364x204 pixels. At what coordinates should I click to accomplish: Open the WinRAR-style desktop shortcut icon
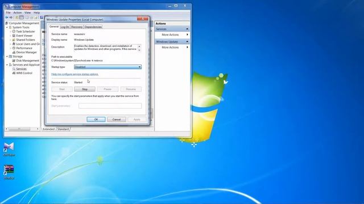click(9, 170)
